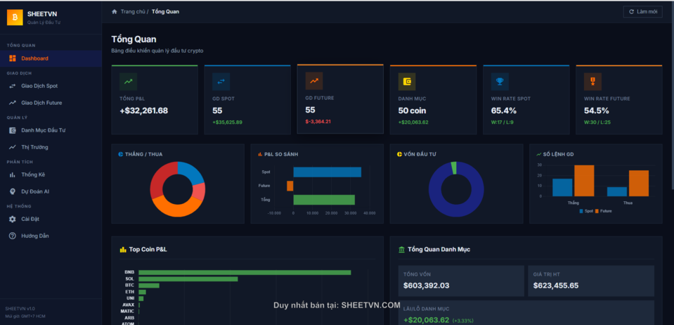
Task: Open Cài Đặt settings page
Action: tap(30, 219)
